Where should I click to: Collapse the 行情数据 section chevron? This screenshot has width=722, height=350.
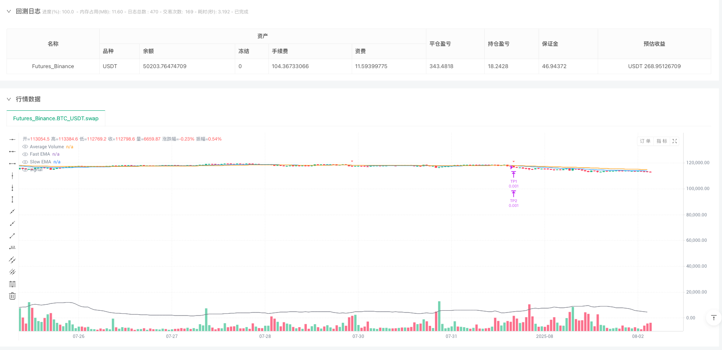(x=9, y=99)
